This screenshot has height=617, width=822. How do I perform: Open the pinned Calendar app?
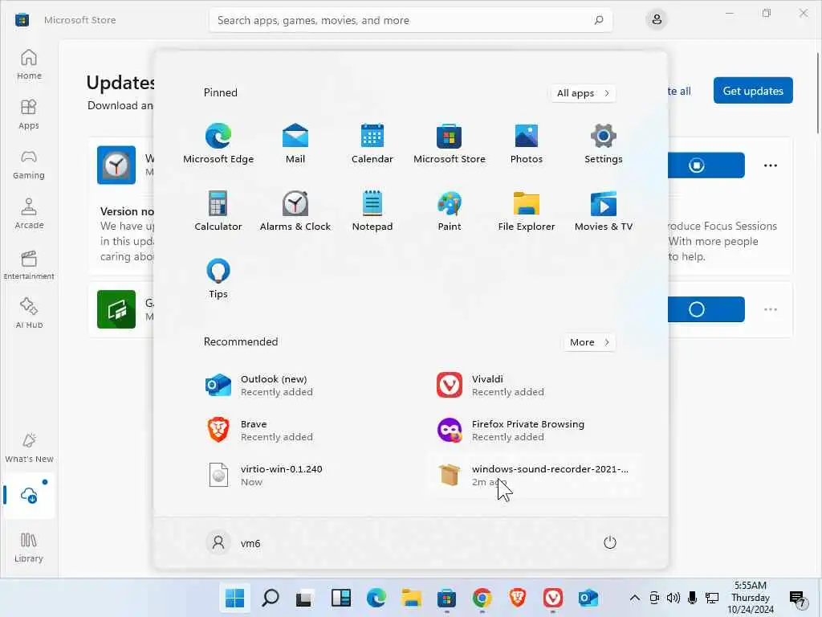pyautogui.click(x=372, y=143)
